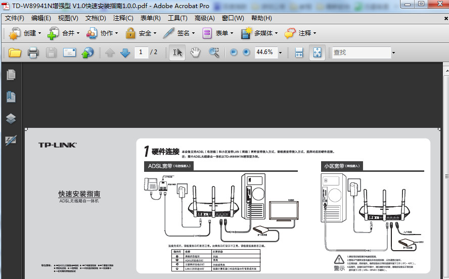Click the 注释 (Comment) bubble icon

point(290,33)
